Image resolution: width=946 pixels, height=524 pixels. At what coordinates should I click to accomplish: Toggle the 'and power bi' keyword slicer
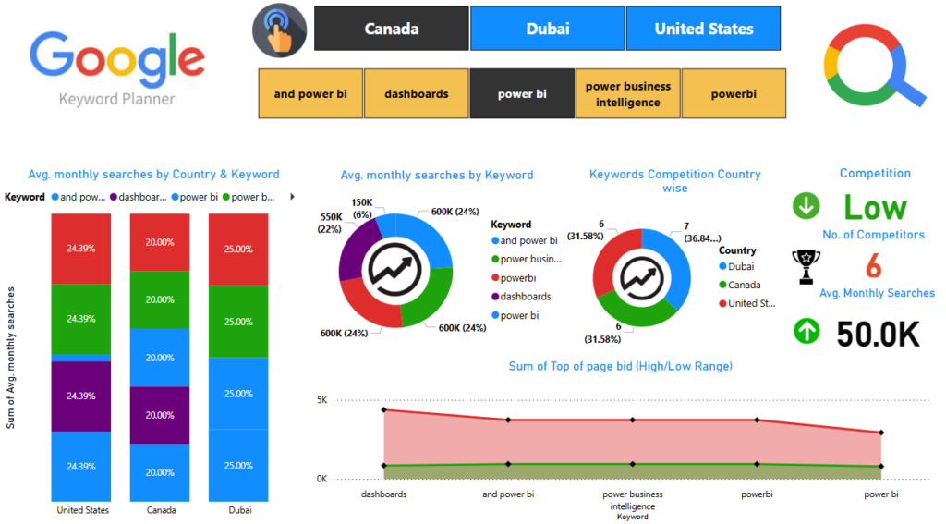[x=310, y=93]
